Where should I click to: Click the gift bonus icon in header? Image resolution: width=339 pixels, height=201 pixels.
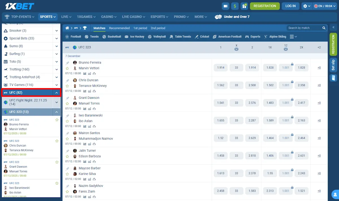244,6
